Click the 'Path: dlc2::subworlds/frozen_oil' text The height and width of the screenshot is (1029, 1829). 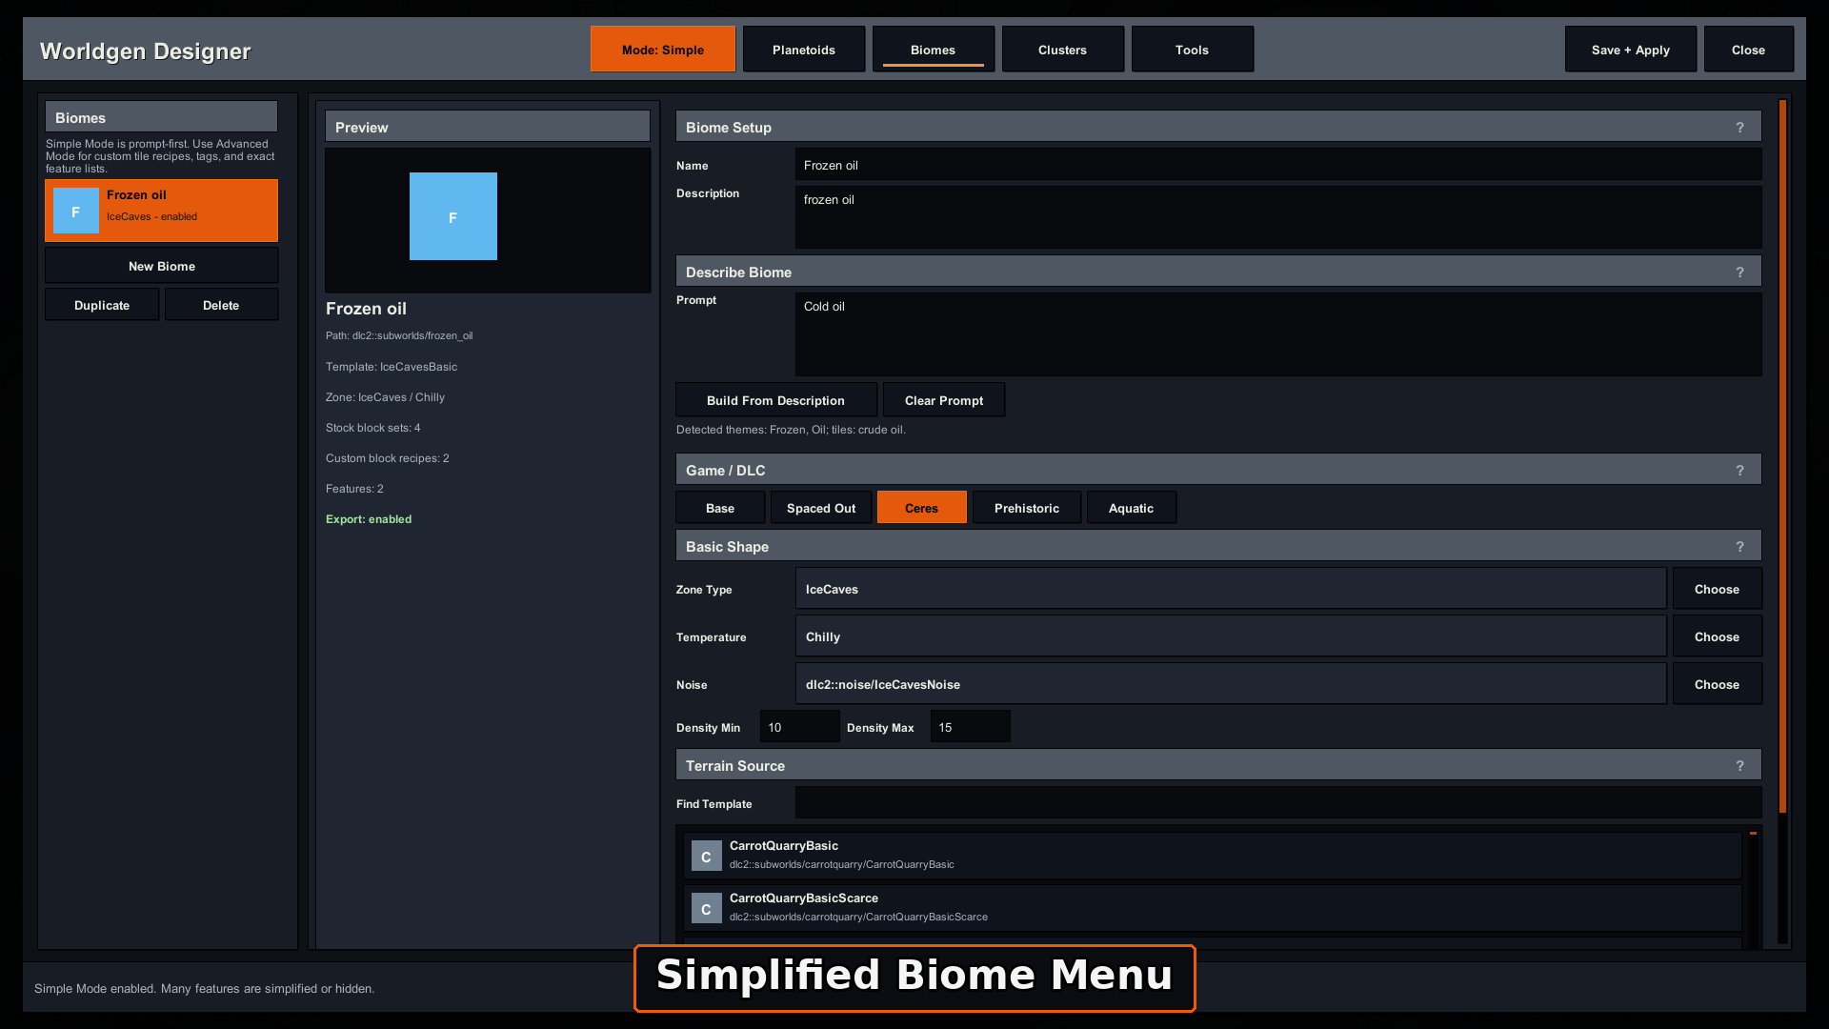(399, 335)
